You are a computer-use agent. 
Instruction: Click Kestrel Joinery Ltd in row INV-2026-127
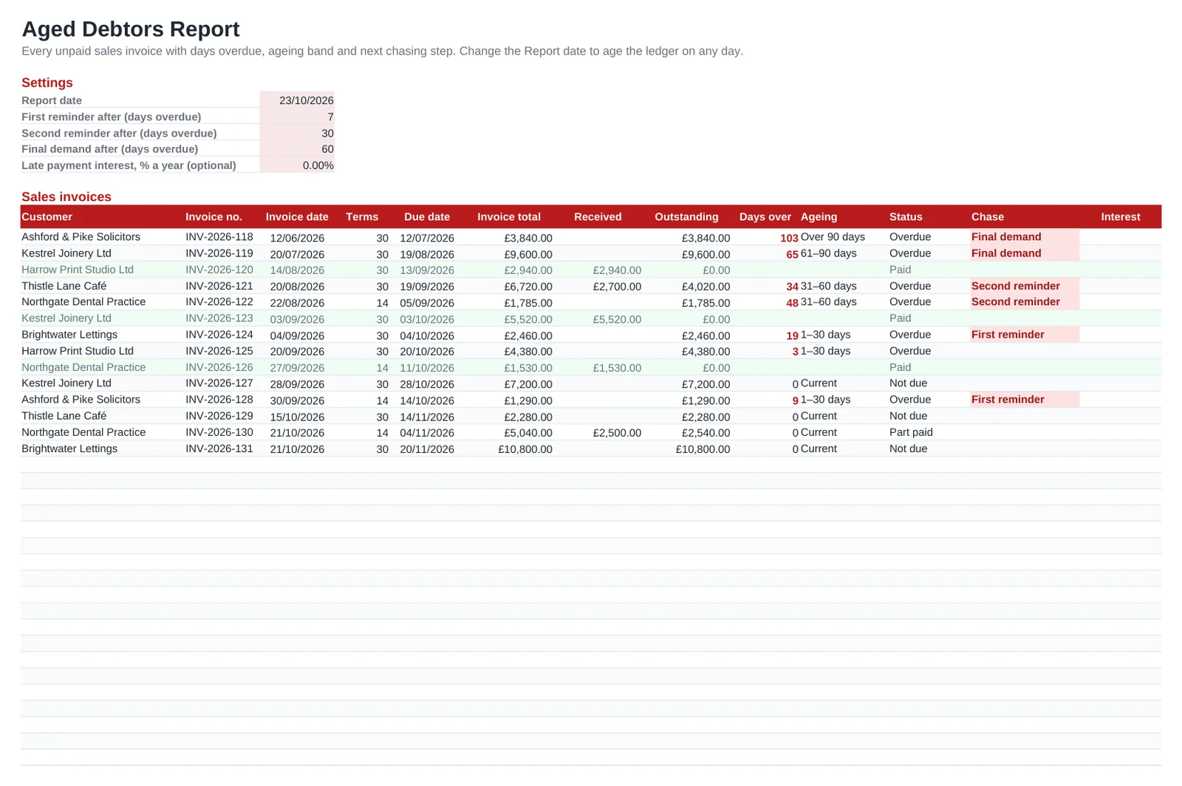66,383
